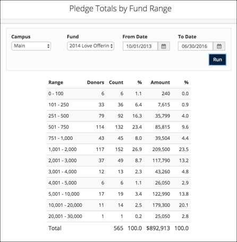Image resolution: width=237 pixels, height=242 pixels.
Task: Select the 10,001 - 20,000 range row
Action: coord(118,205)
